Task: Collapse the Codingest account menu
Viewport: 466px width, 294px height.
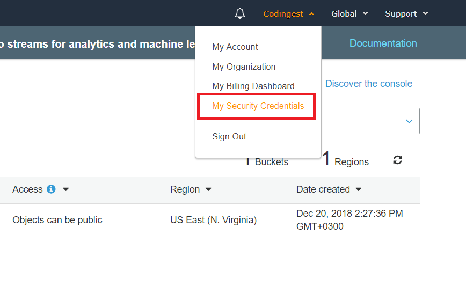Action: [x=288, y=14]
